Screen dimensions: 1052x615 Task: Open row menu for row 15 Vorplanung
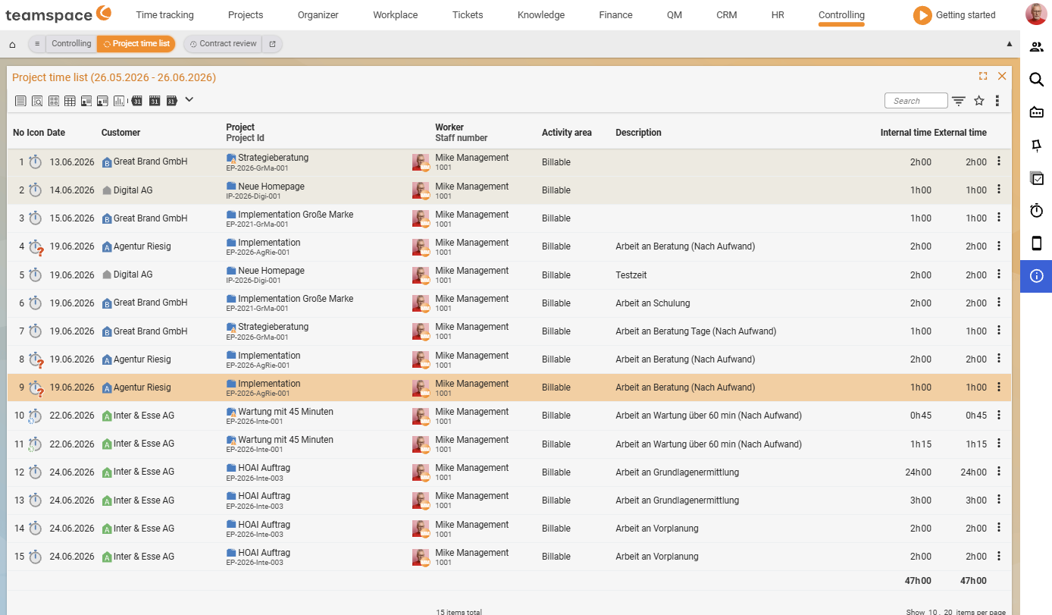pyautogui.click(x=999, y=556)
